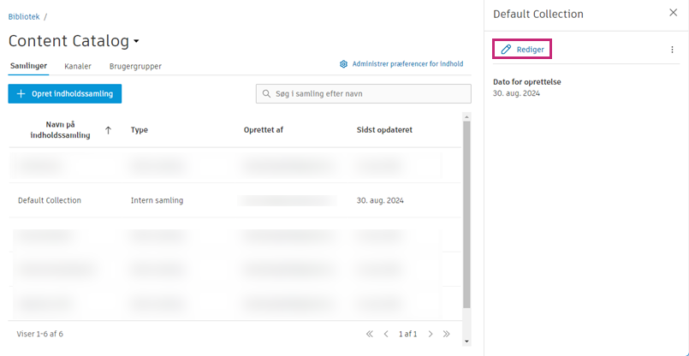Image resolution: width=689 pixels, height=356 pixels.
Task: Click Opret indholdssamling button
Action: click(65, 93)
